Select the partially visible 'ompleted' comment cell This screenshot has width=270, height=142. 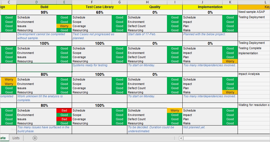coord(8,98)
